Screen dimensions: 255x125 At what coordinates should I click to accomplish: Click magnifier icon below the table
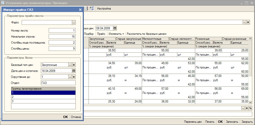pos(250,108)
